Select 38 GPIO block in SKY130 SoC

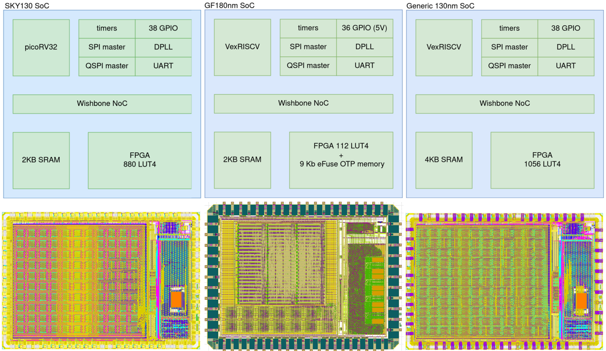coord(163,29)
